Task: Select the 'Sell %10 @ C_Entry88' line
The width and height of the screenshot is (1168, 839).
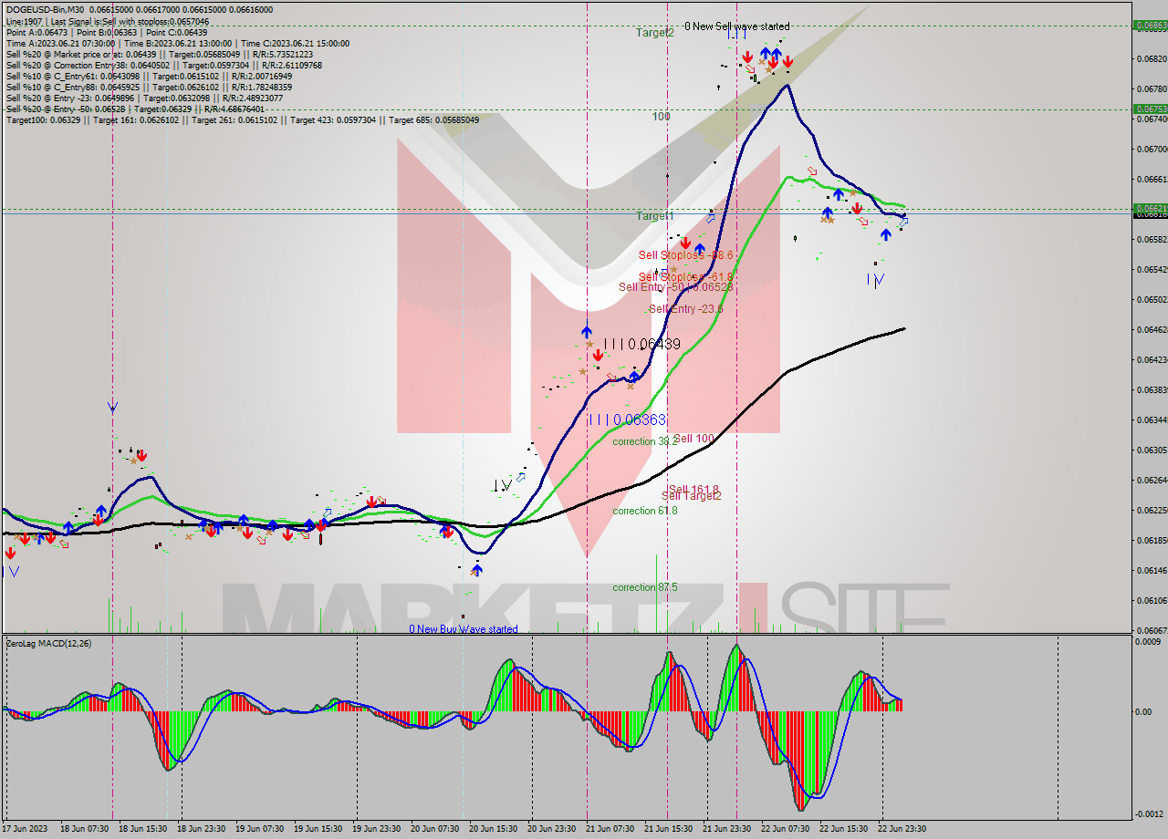Action: tap(151, 87)
